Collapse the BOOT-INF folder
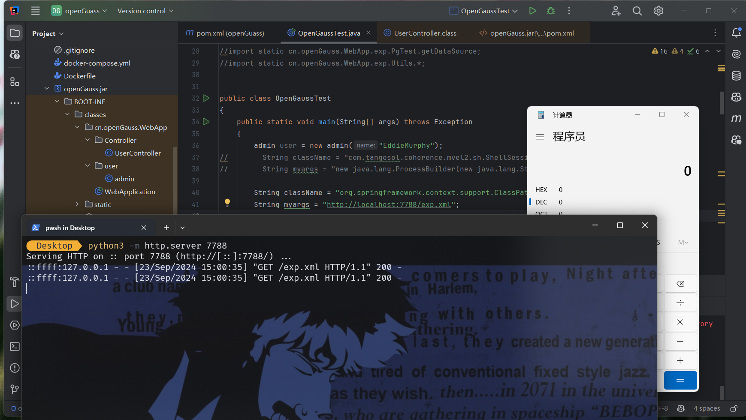Viewport: 746px width, 420px height. click(57, 102)
